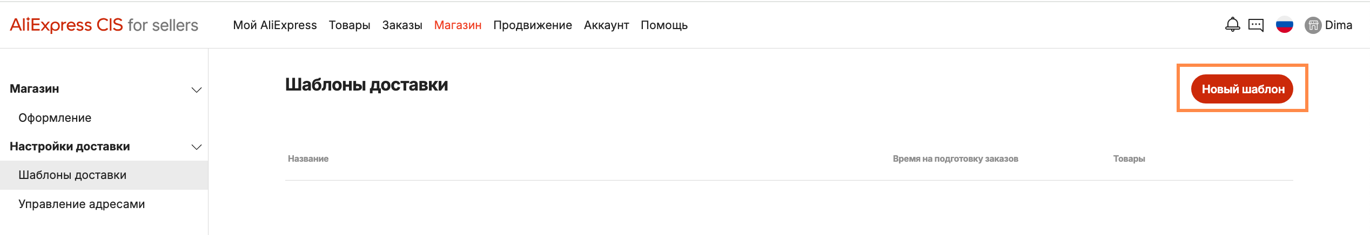
Task: Click the Название column header
Action: [308, 159]
